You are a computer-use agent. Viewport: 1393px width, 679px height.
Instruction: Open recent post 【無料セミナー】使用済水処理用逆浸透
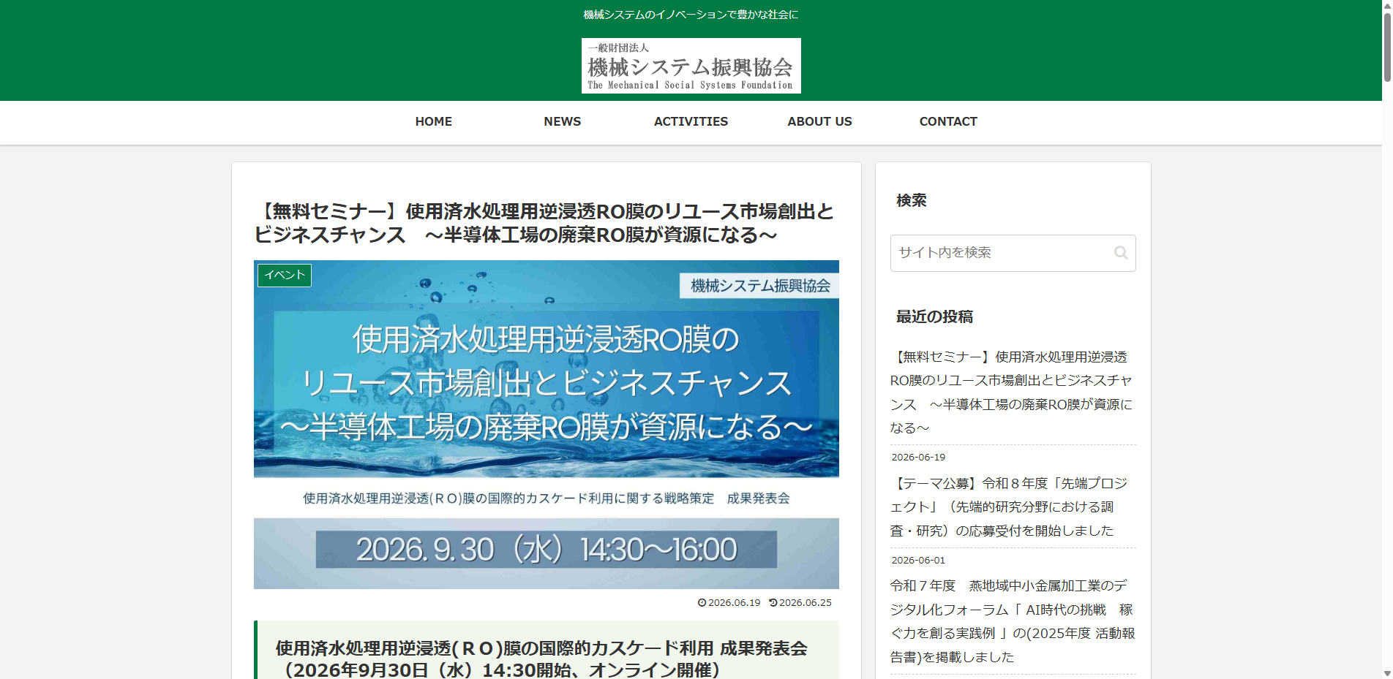pyautogui.click(x=1012, y=392)
